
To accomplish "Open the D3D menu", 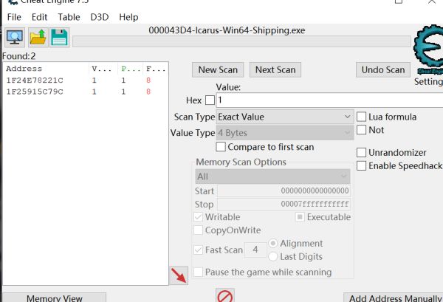I will [99, 16].
